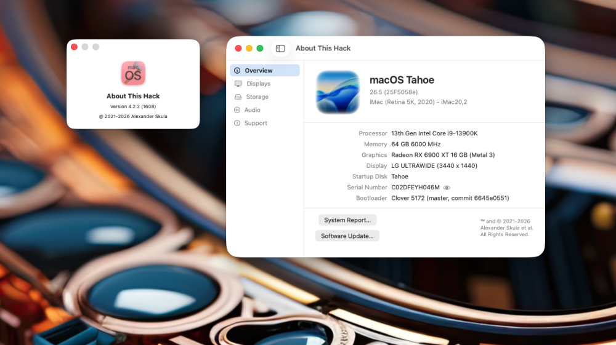Click Version 4.2.2 (1608) text

tap(133, 106)
